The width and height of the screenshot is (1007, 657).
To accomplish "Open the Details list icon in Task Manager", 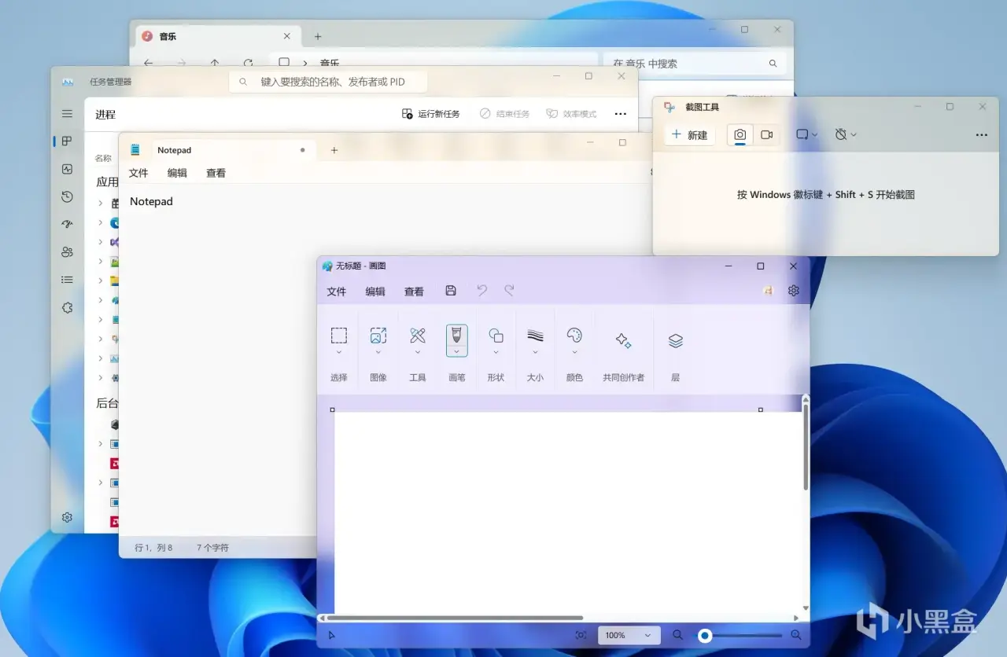I will (x=67, y=280).
